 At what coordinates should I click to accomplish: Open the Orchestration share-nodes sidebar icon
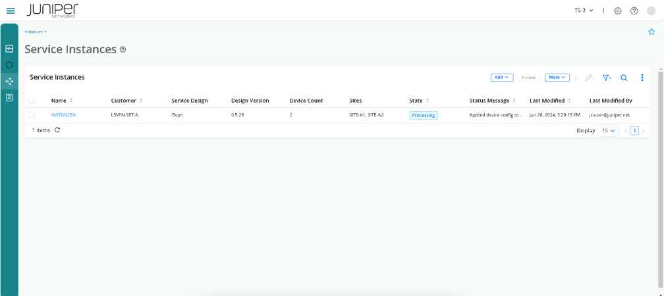tap(9, 81)
